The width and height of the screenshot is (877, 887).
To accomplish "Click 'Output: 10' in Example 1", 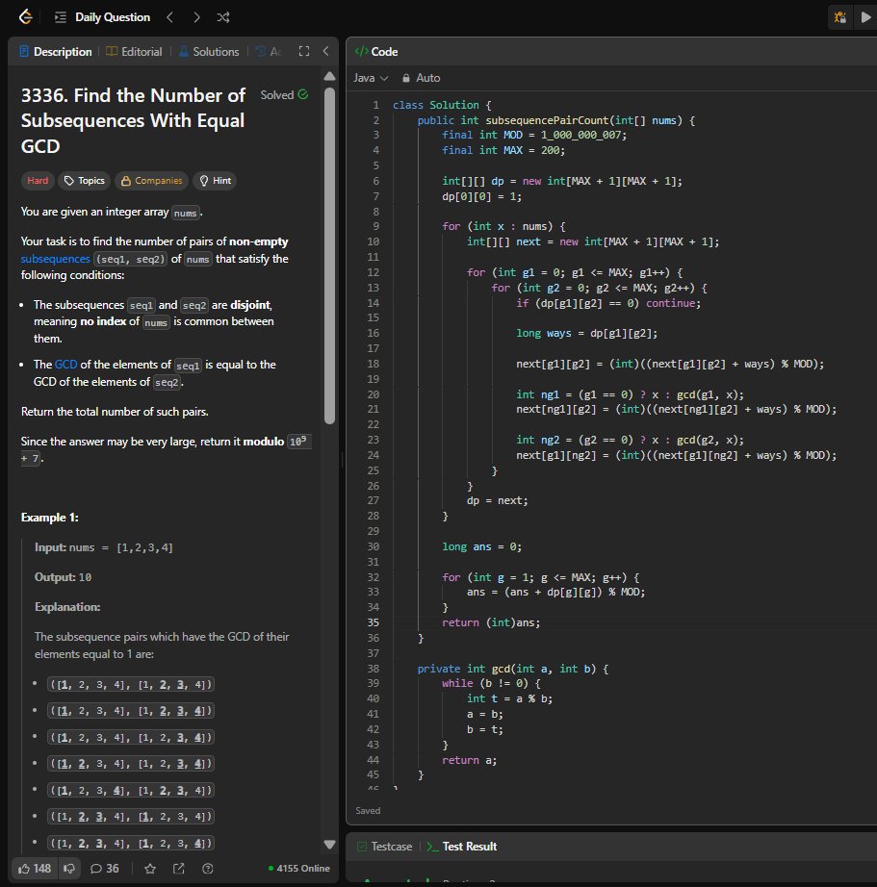I will (63, 577).
